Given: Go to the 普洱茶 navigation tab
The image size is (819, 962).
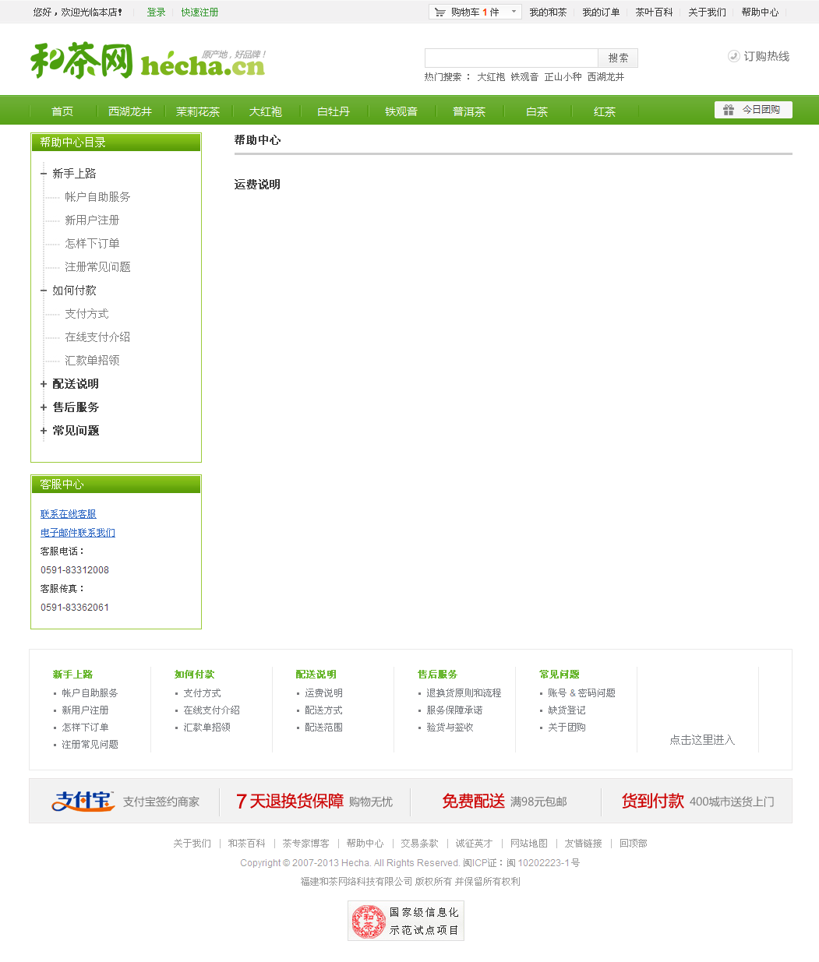Looking at the screenshot, I should [x=468, y=111].
